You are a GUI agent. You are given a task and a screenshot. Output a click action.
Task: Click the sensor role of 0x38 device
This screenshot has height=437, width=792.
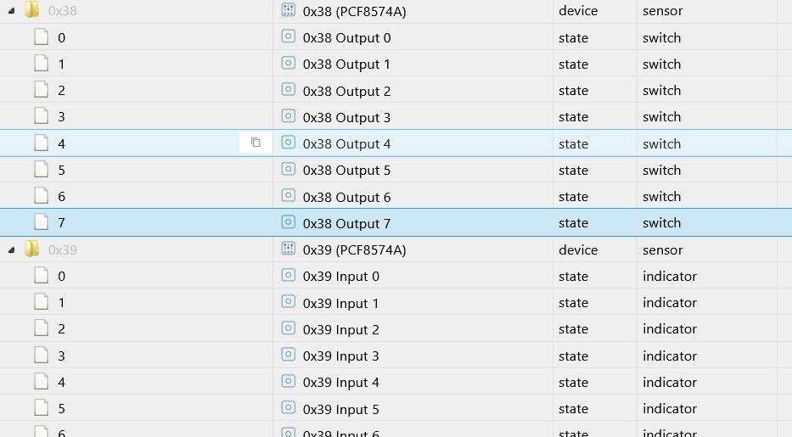tap(662, 11)
